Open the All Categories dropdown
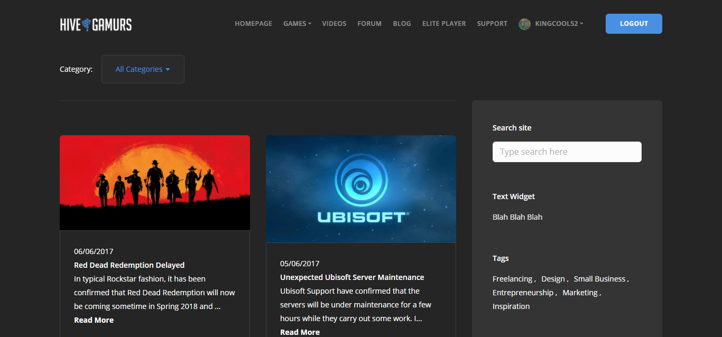The width and height of the screenshot is (722, 337). point(143,69)
